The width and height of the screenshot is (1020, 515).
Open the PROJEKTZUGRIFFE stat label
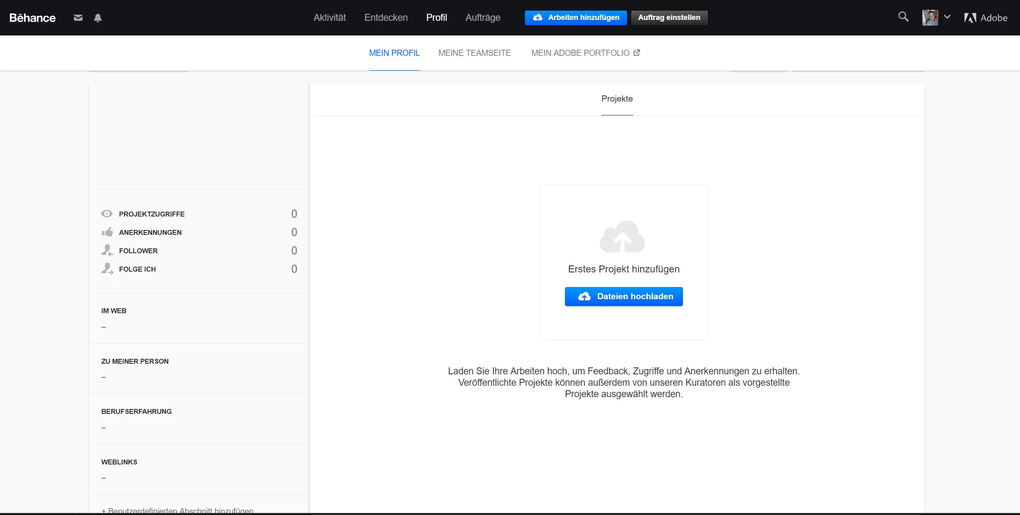pos(152,214)
